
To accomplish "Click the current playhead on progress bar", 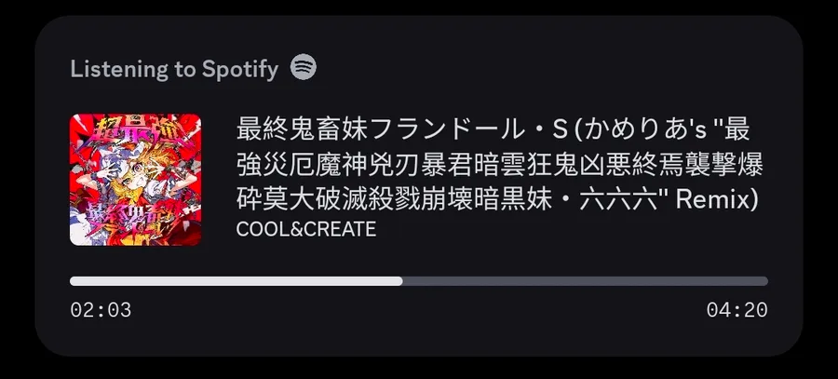I will click(402, 281).
